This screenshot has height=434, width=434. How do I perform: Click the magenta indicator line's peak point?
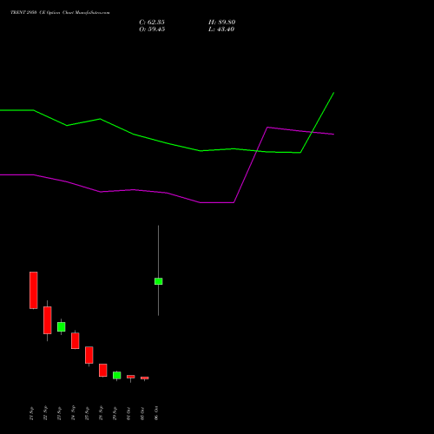click(x=267, y=127)
